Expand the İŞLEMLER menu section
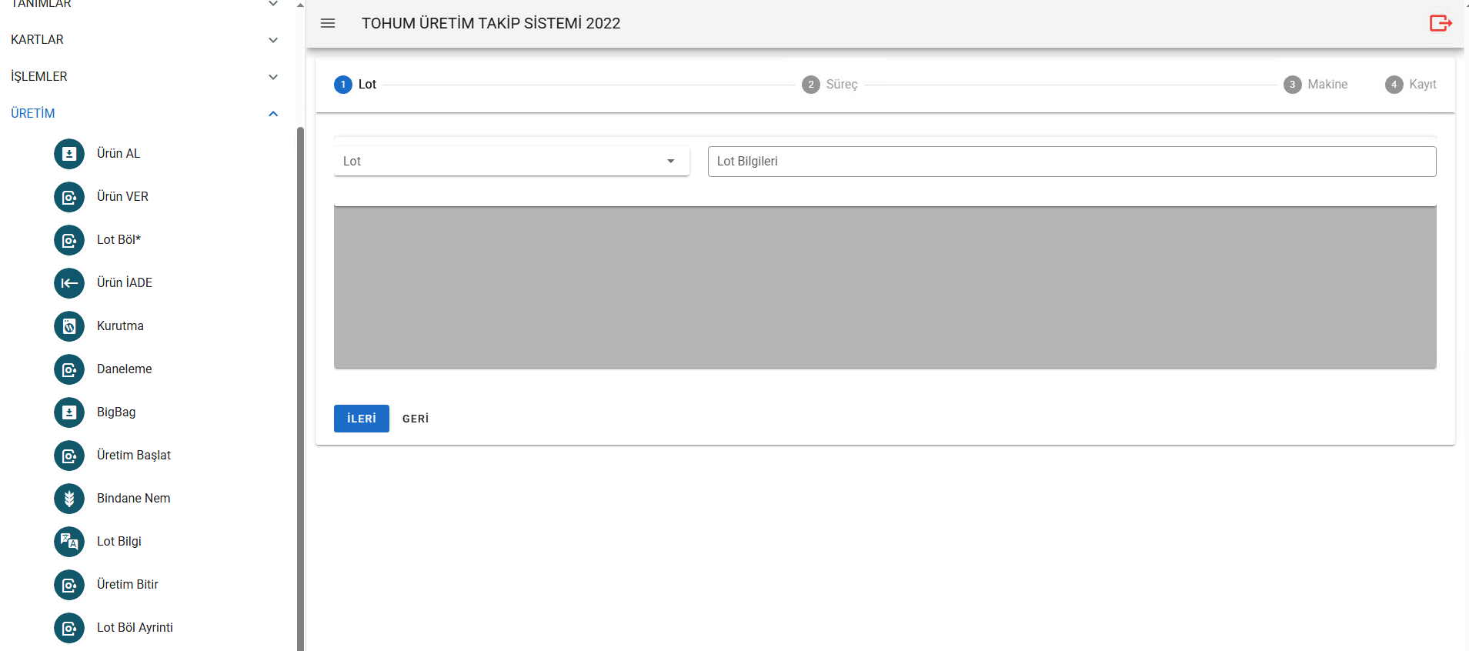This screenshot has width=1469, height=651. 142,77
